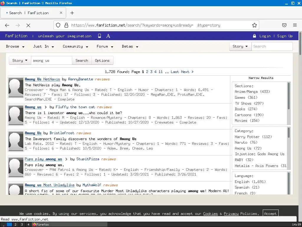Open author Bristlefrost profile
Screen dimensions: 302x227
coord(62,133)
